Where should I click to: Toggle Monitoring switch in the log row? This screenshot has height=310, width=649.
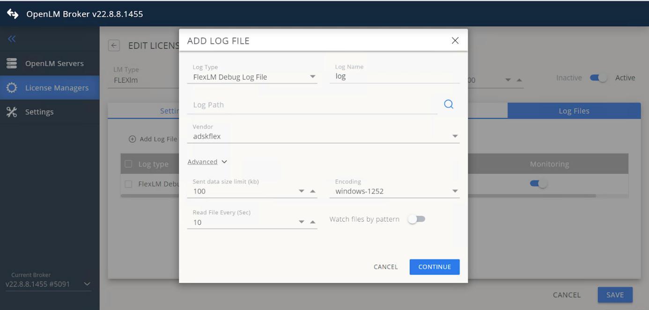pos(538,184)
